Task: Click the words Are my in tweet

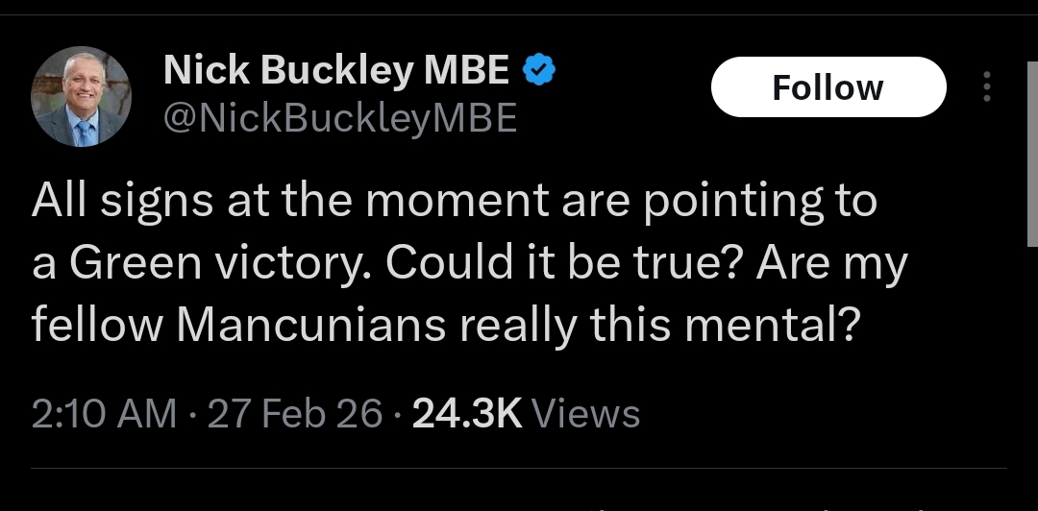Action: tap(830, 265)
